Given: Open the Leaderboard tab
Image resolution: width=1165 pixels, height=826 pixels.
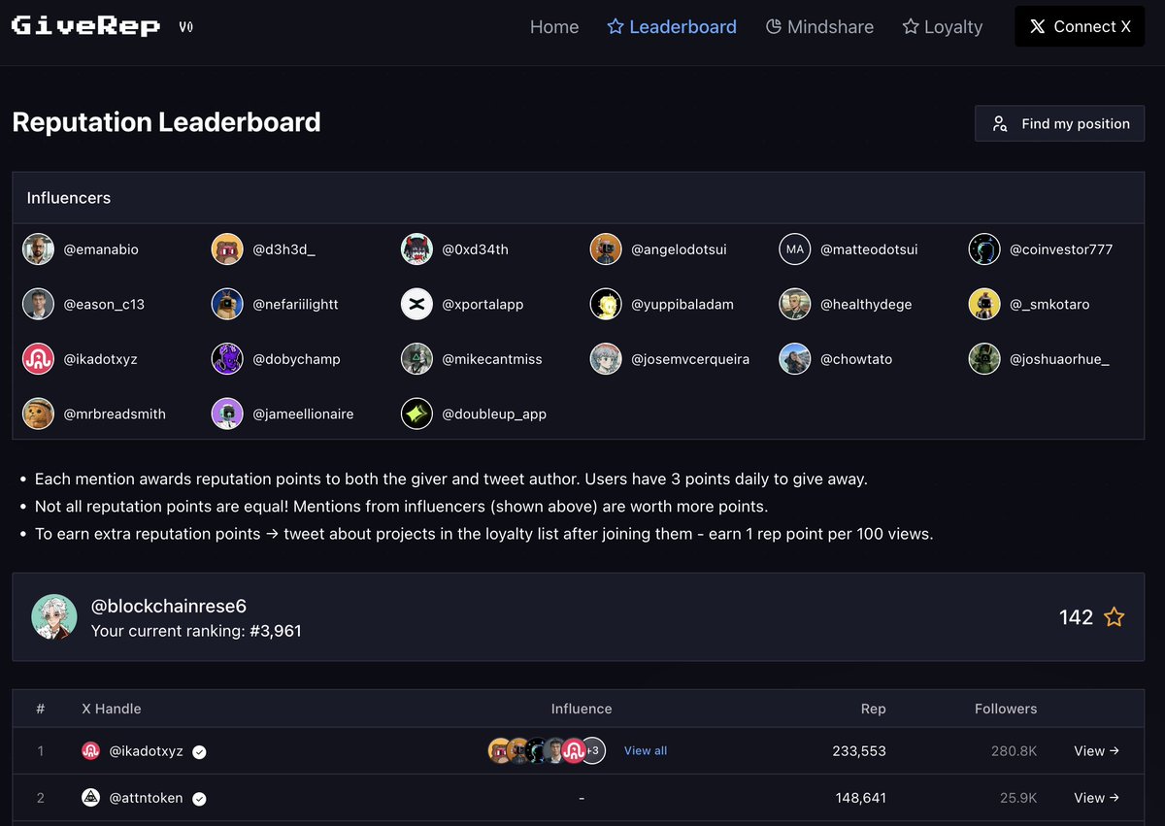Looking at the screenshot, I should (672, 27).
